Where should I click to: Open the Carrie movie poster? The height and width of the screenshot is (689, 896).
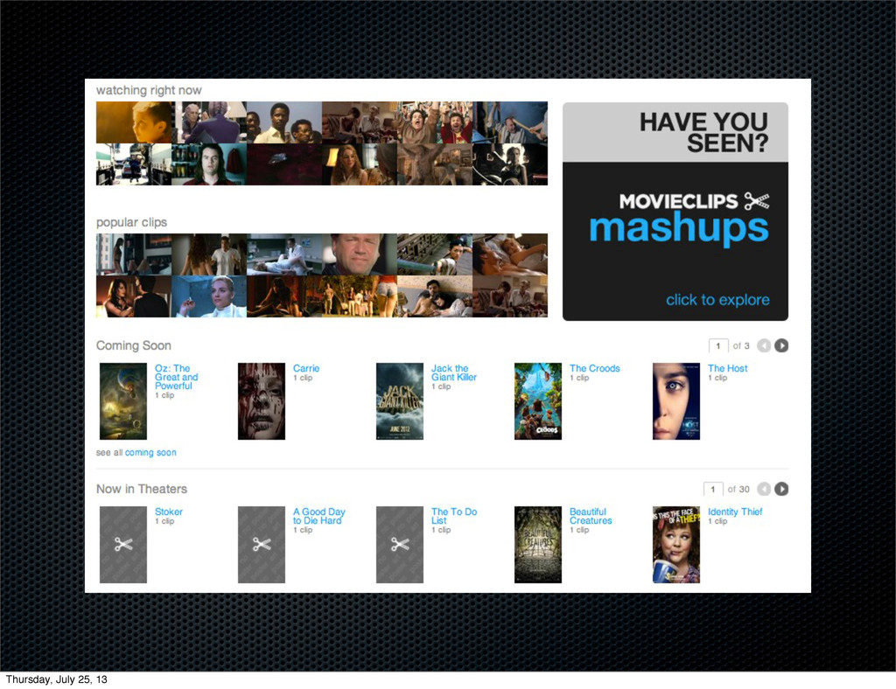(261, 401)
